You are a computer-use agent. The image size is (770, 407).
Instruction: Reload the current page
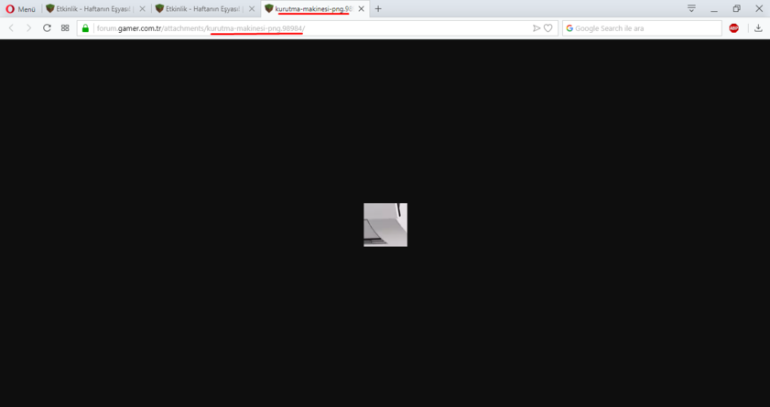[47, 28]
